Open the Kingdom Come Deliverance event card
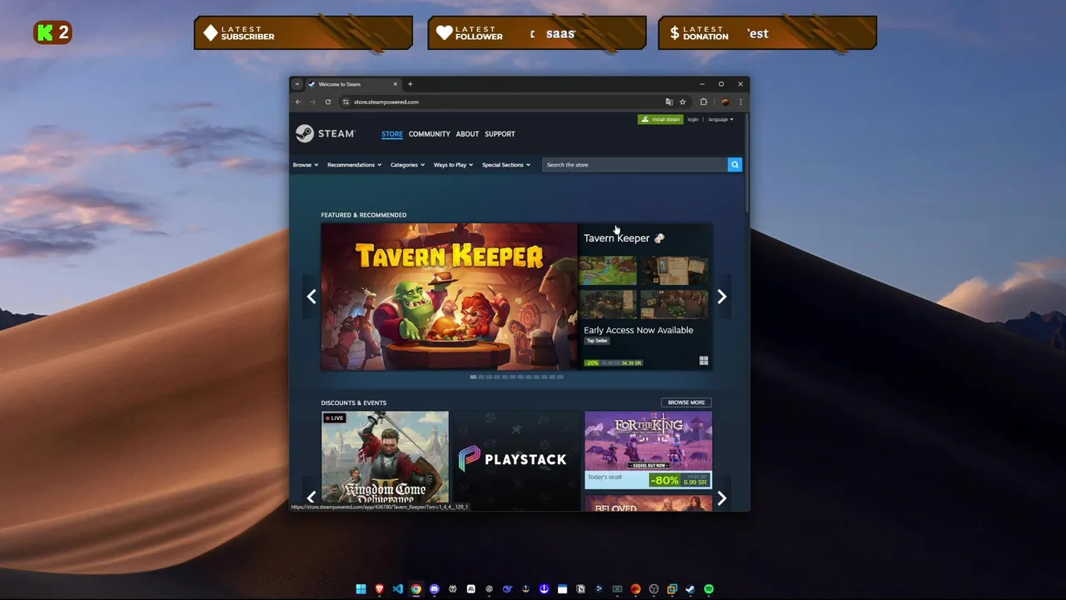 click(385, 461)
